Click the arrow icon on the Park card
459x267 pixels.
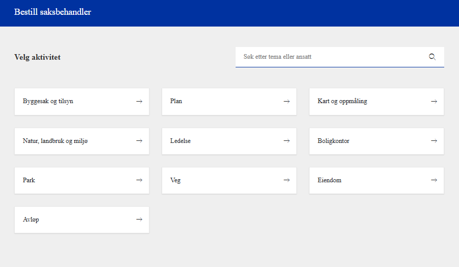pyautogui.click(x=139, y=180)
